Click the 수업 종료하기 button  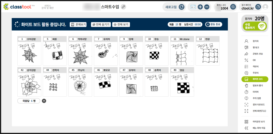click(255, 26)
